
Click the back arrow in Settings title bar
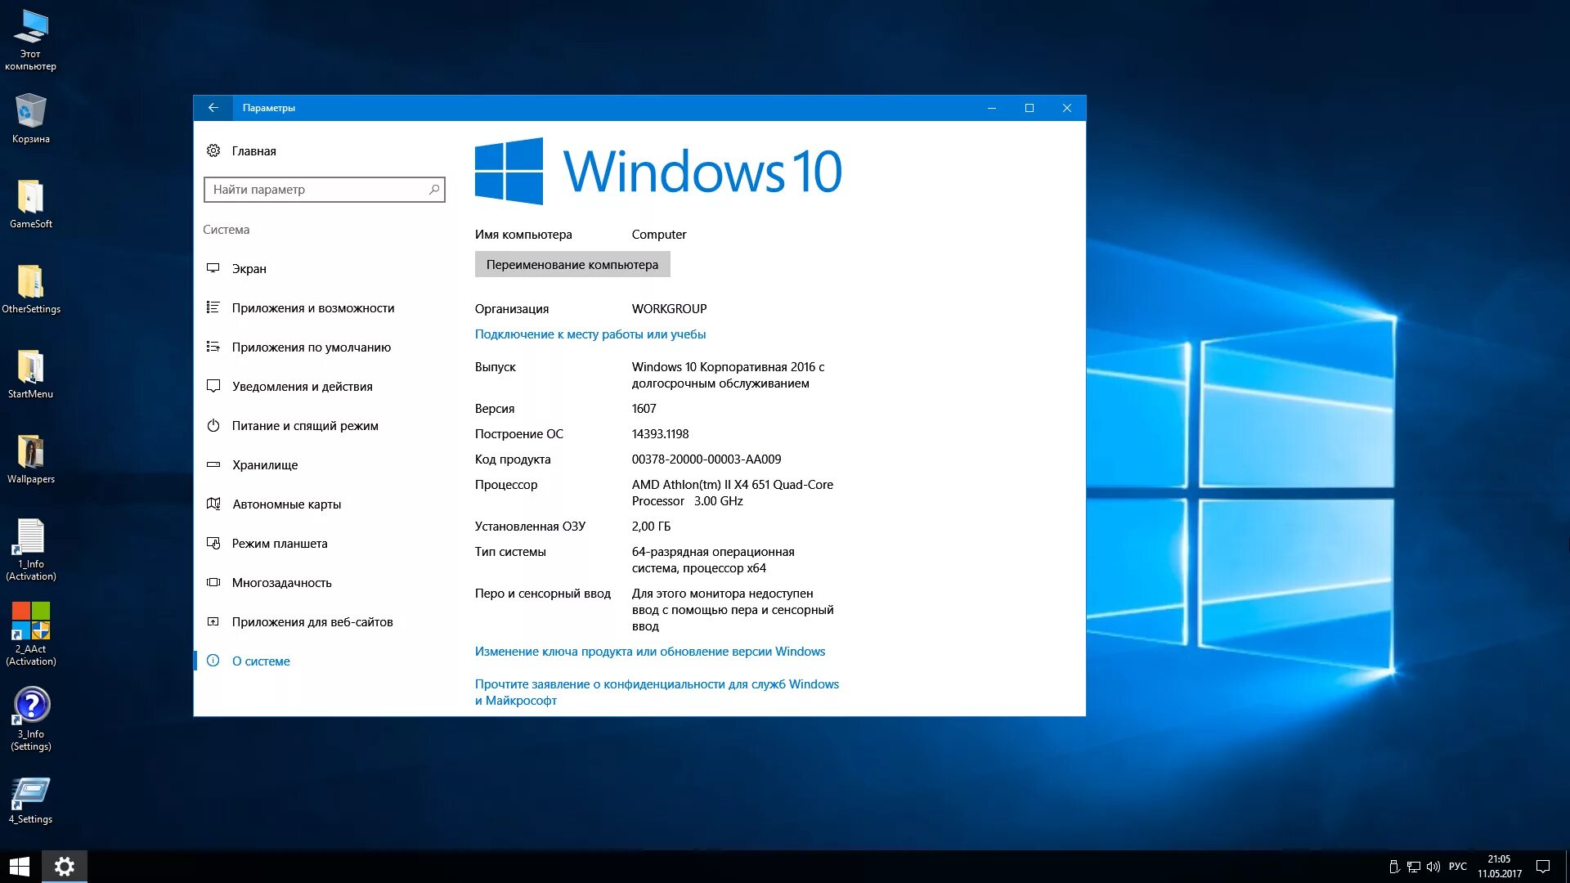point(213,108)
